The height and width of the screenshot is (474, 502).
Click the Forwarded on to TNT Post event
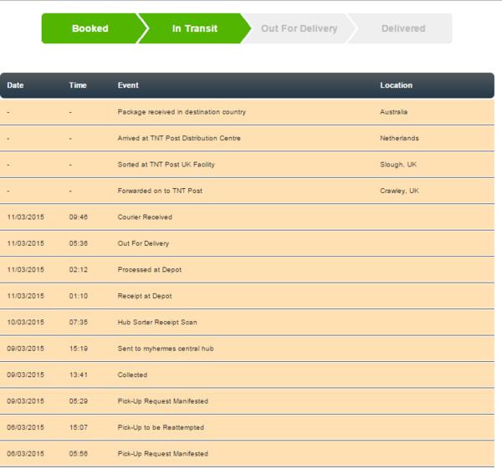click(x=160, y=191)
